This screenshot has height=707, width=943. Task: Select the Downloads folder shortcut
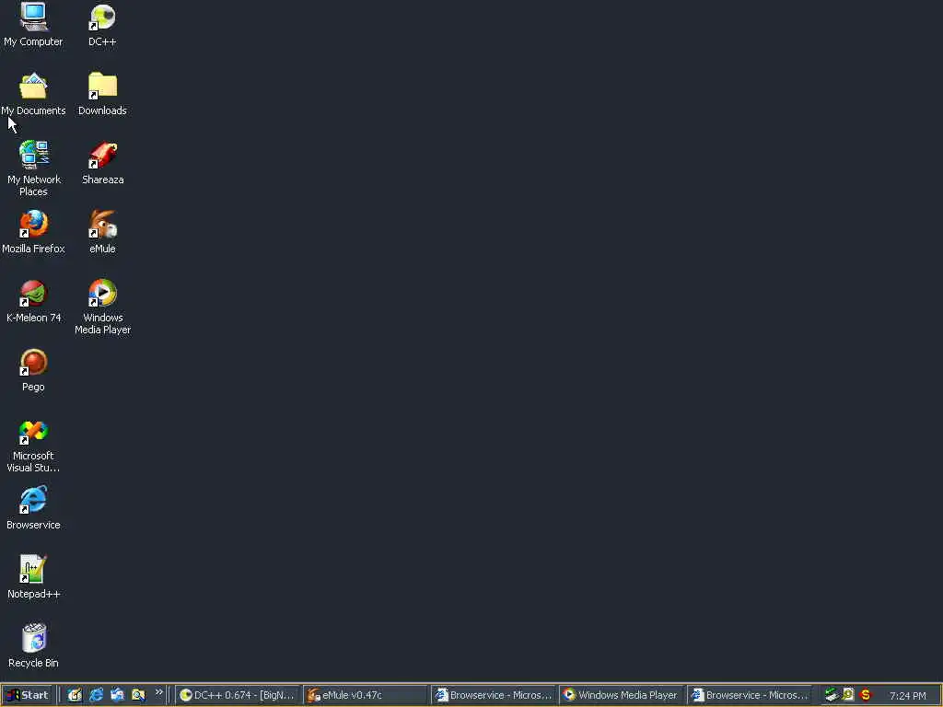click(102, 95)
